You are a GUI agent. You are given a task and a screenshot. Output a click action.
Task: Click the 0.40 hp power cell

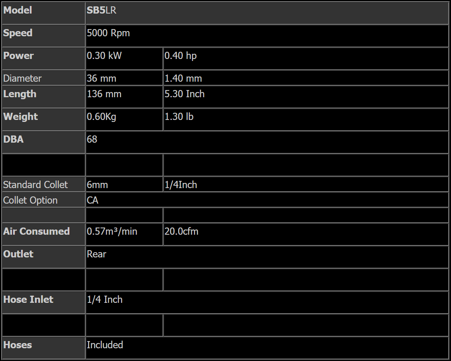(x=306, y=59)
